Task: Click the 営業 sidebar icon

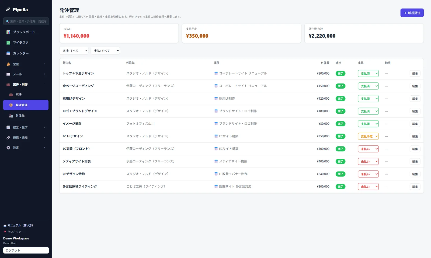Action: (x=8, y=64)
